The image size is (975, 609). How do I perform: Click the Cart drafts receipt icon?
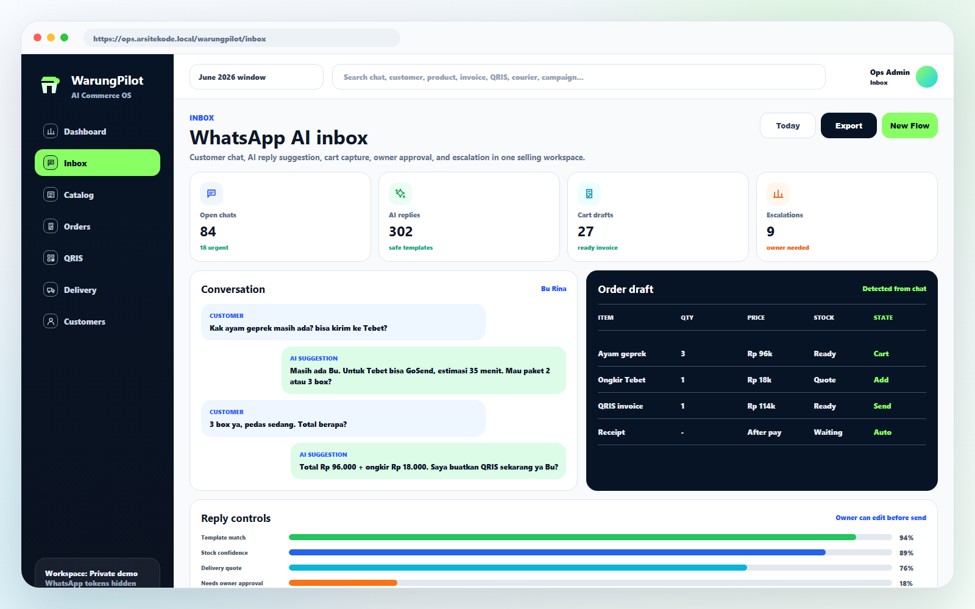point(589,194)
